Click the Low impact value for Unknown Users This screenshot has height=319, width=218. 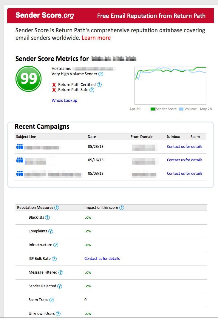click(x=88, y=314)
